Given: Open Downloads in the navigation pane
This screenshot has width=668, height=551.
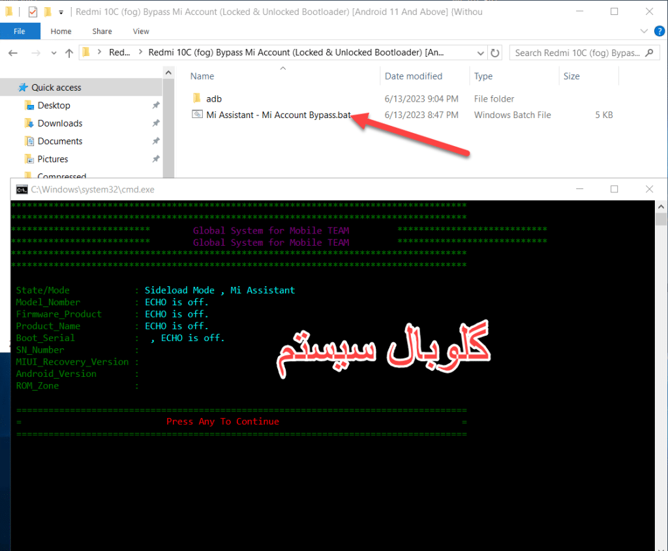Looking at the screenshot, I should coord(59,123).
